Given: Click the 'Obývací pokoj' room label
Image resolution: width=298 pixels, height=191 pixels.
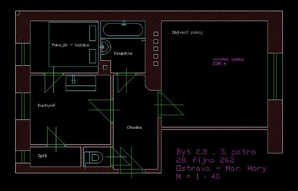Looking at the screenshot, I should [x=187, y=33].
